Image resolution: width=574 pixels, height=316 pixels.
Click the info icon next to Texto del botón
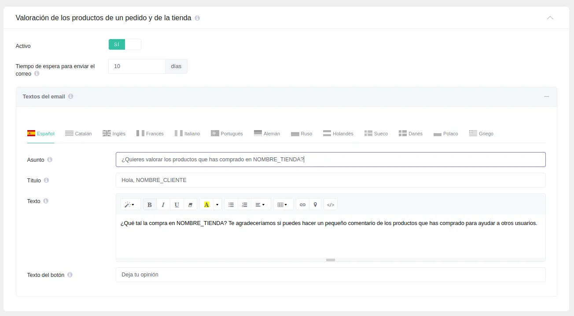[x=70, y=275]
